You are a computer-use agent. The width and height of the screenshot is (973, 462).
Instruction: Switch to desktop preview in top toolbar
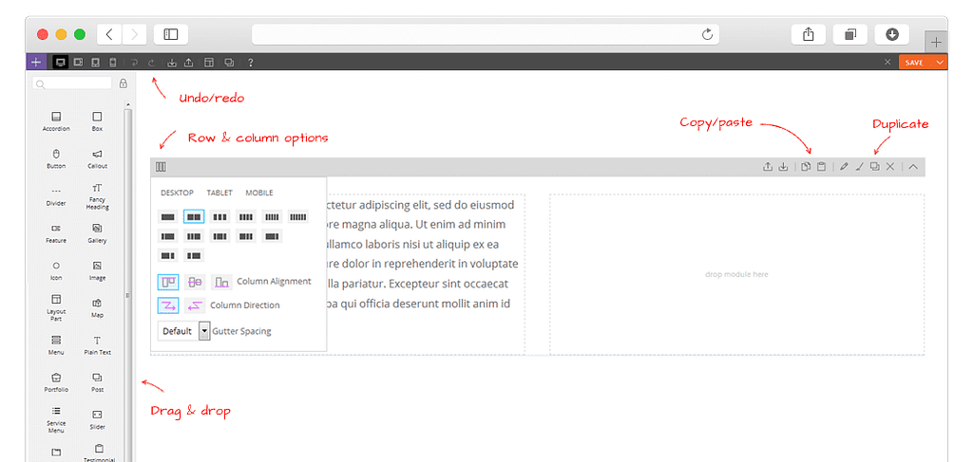coord(60,62)
